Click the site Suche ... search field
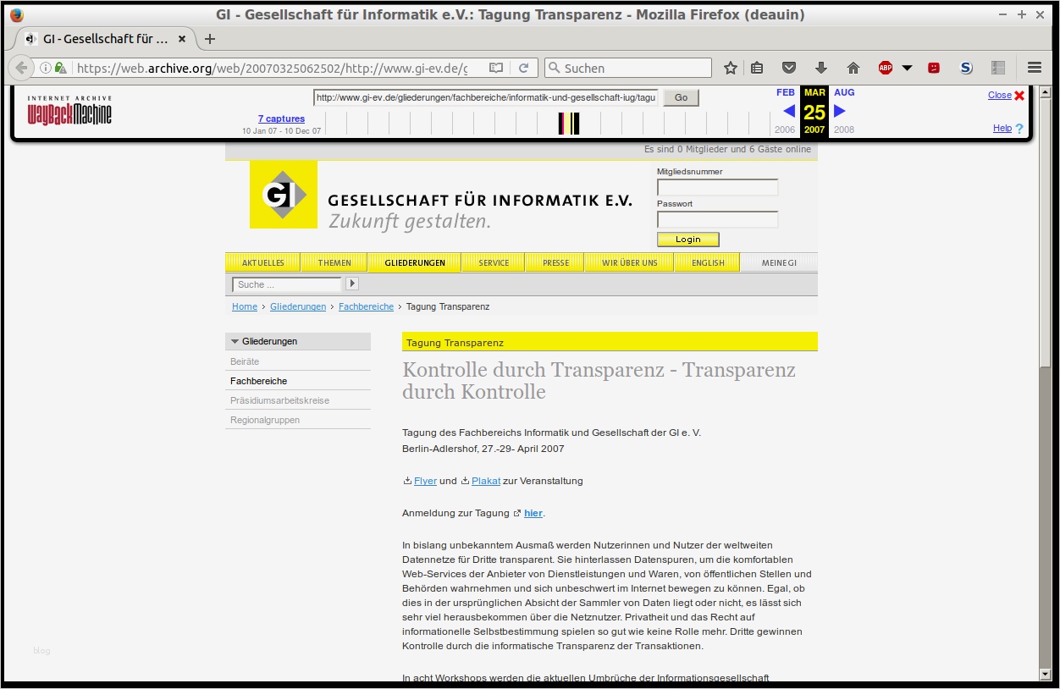The width and height of the screenshot is (1060, 689). (287, 284)
